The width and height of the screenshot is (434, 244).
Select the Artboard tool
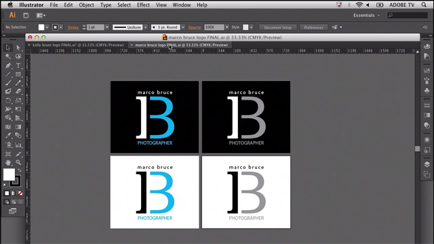point(8,154)
